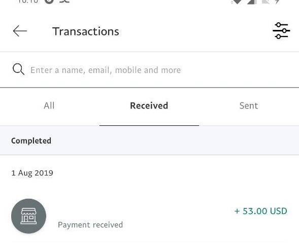Viewport: 299px width, 249px height.
Task: Tap the status bar icon right of the circular one
Action: [64, 2]
